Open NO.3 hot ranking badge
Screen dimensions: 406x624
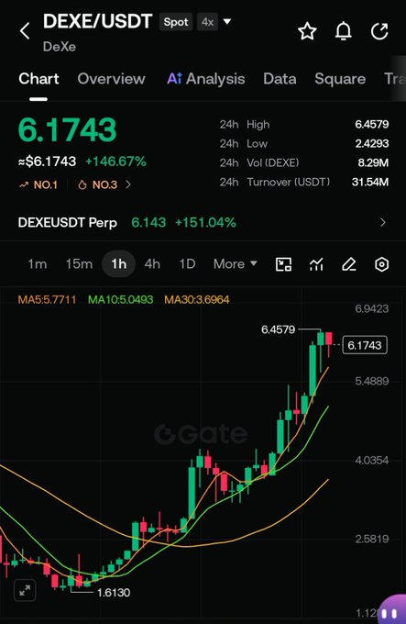(x=98, y=184)
